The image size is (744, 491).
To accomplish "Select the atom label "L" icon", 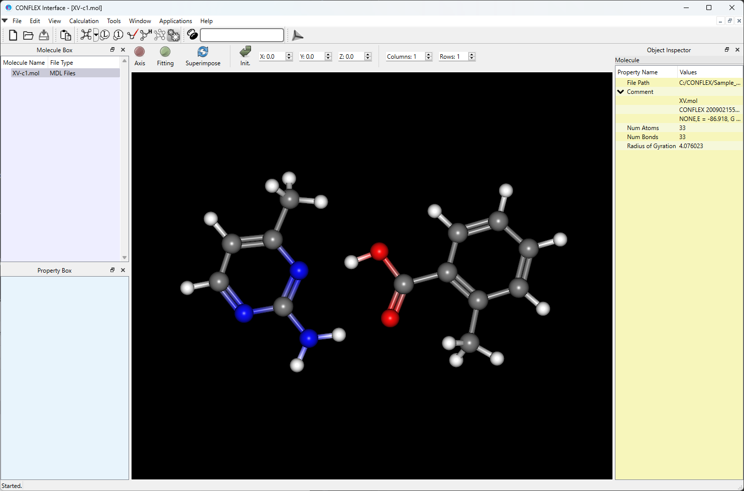I will (105, 35).
